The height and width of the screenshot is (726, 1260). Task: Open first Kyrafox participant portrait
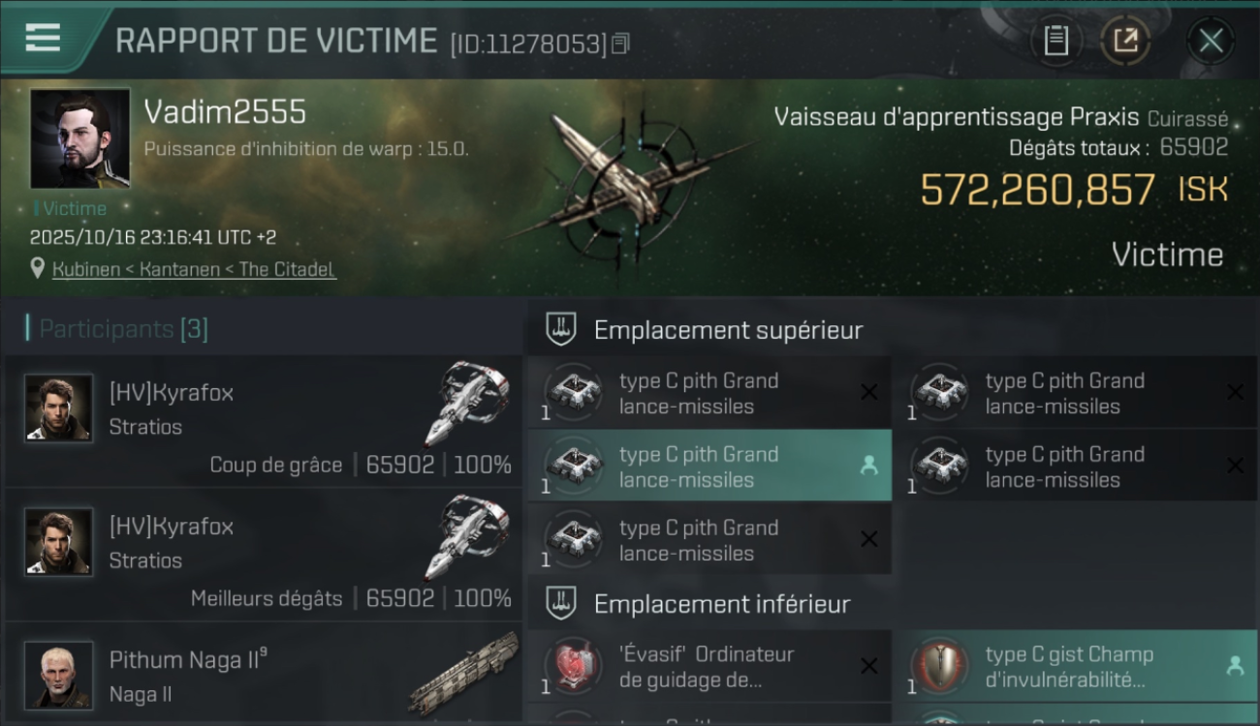click(59, 408)
